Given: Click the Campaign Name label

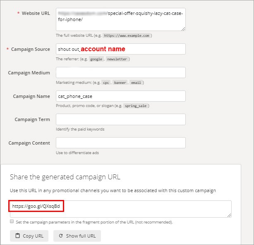Looking at the screenshot, I should 31,96.
